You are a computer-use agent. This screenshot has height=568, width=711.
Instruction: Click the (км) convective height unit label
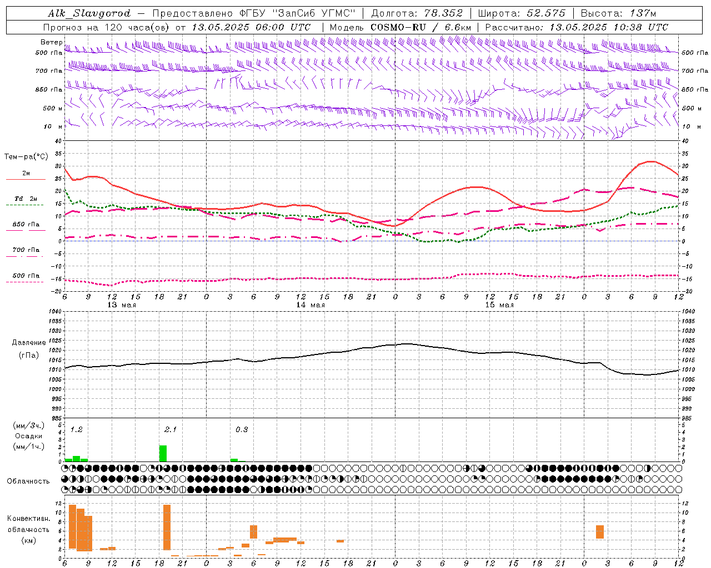point(29,540)
